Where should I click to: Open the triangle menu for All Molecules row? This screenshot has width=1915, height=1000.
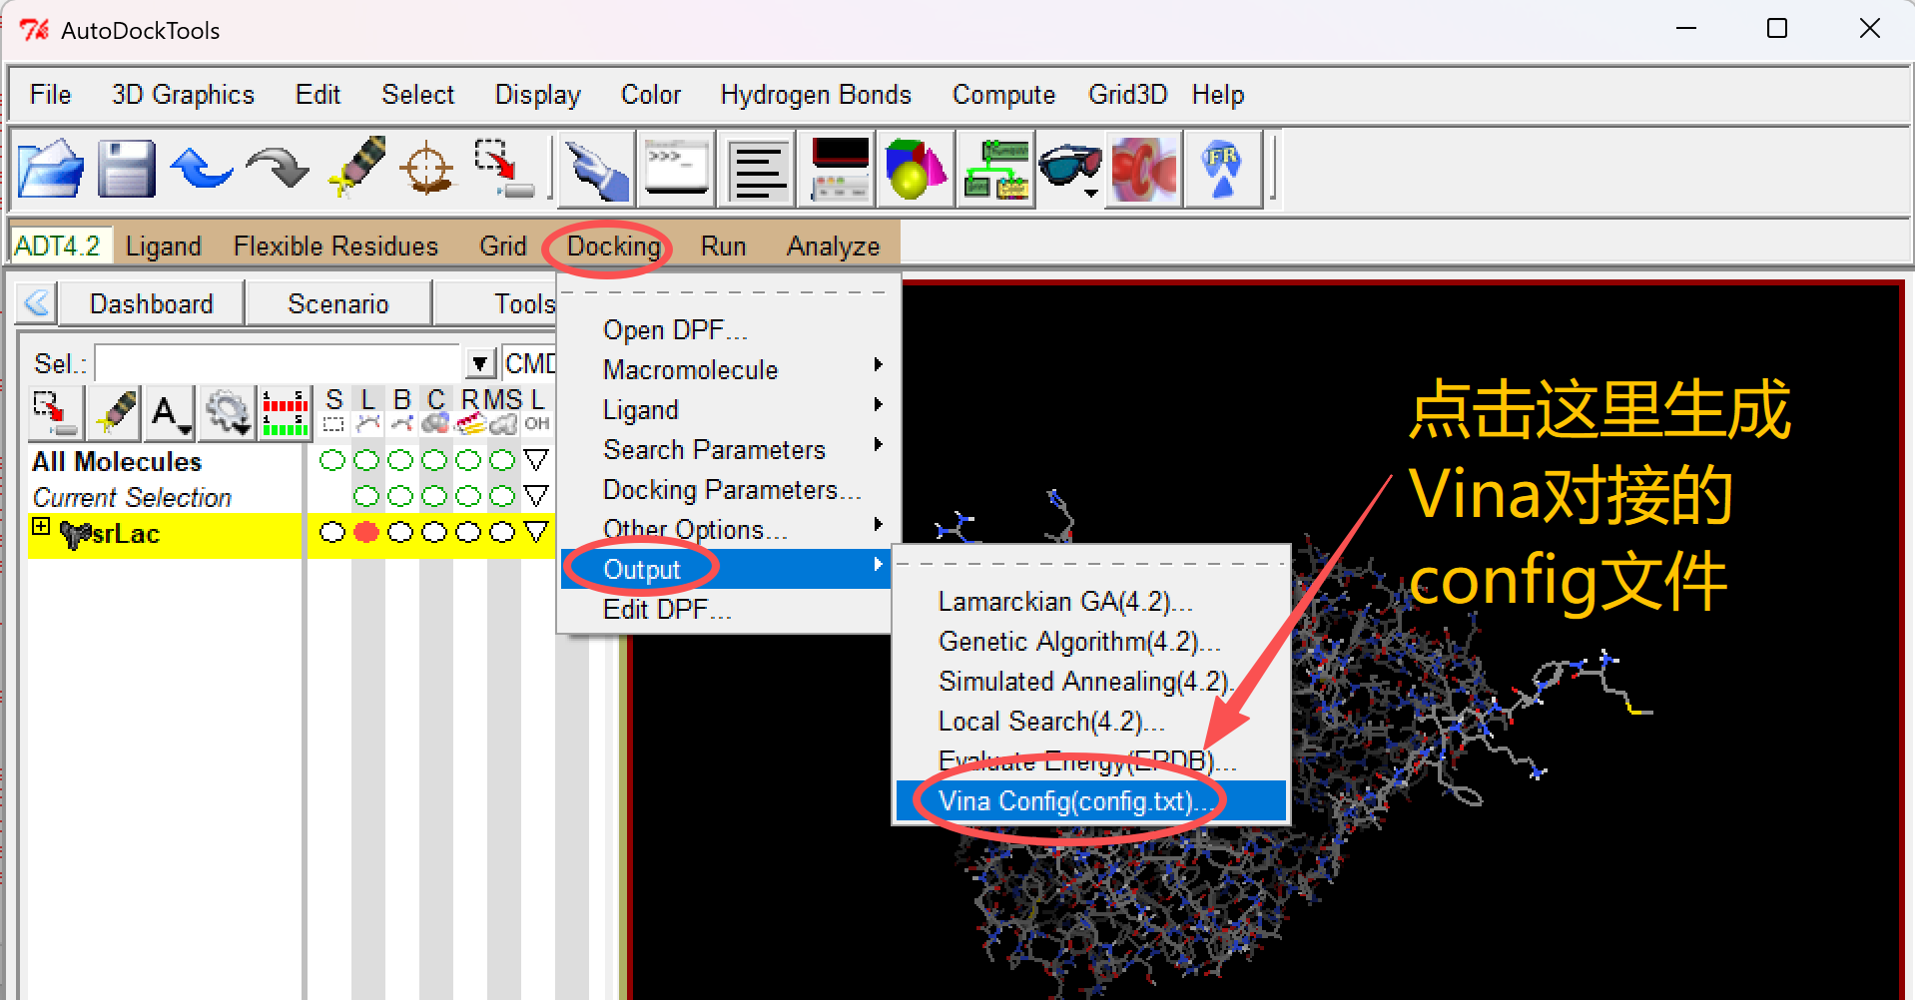[537, 460]
